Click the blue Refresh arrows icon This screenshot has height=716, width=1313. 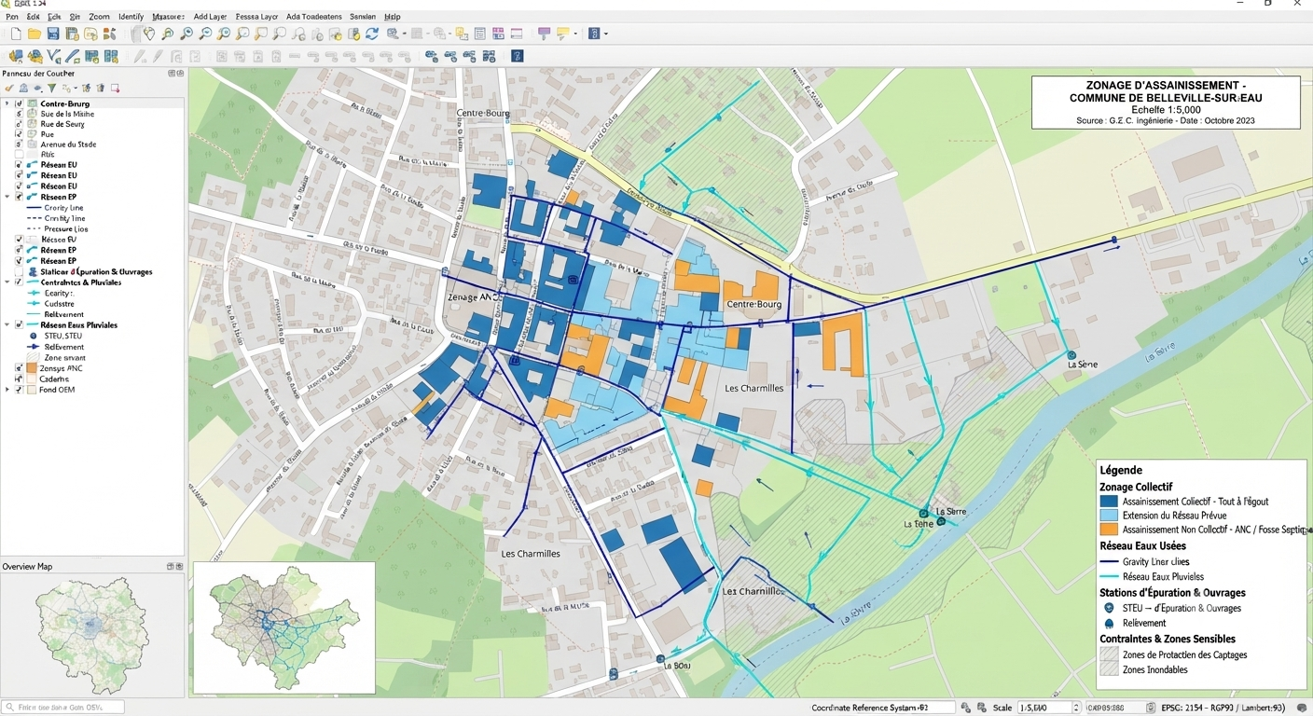(x=371, y=34)
